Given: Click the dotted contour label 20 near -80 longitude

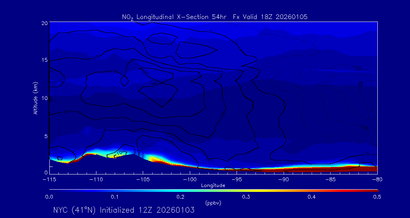Looking at the screenshot, I should 361,84.
